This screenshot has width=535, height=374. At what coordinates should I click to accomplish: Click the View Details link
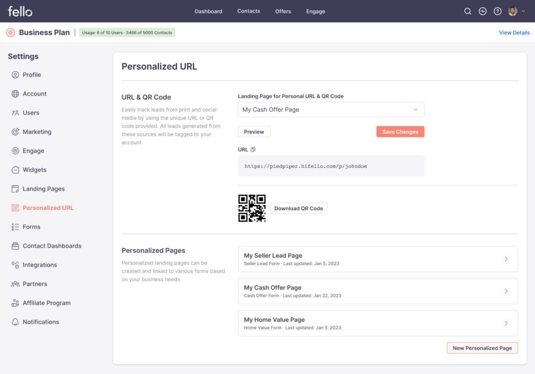tap(514, 33)
